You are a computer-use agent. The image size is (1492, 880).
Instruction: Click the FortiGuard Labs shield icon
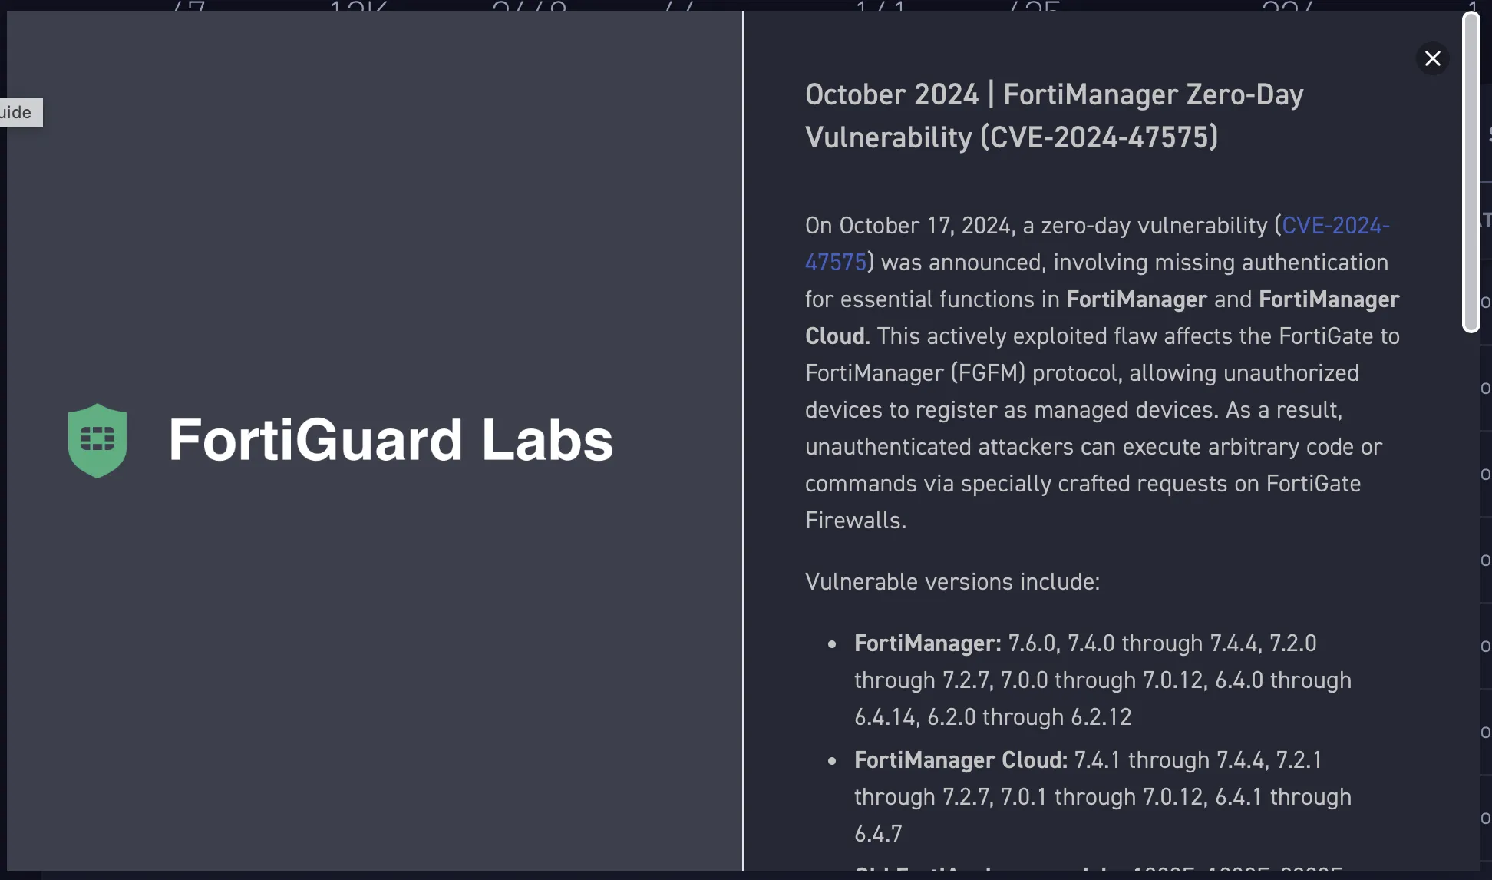(x=97, y=440)
